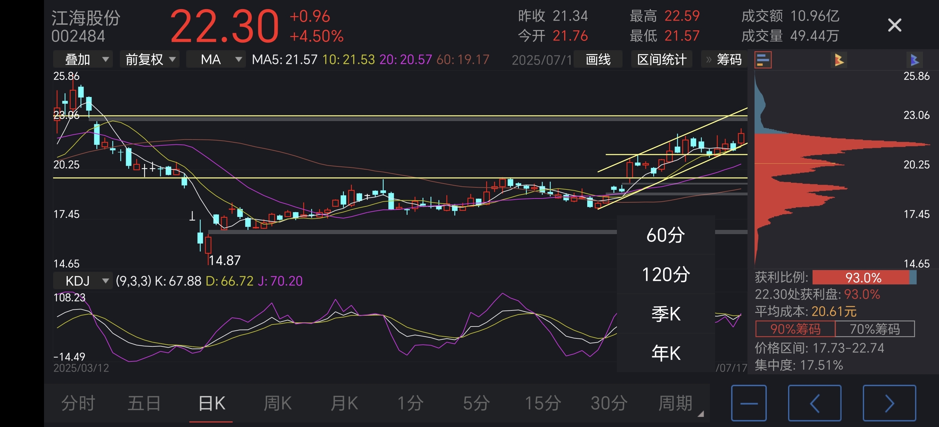
Task: Click the KDJ D: 66.72 value
Action: 230,281
